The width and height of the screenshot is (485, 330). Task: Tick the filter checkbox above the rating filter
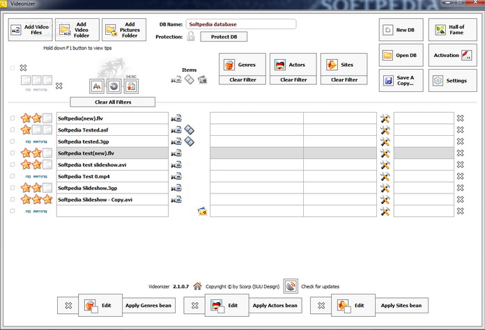pos(13,68)
